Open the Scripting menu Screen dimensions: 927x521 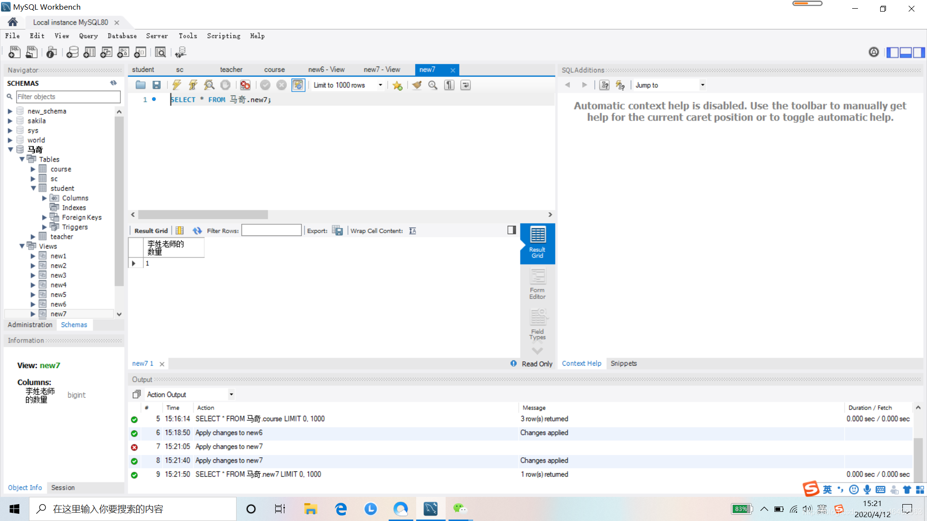pyautogui.click(x=224, y=36)
